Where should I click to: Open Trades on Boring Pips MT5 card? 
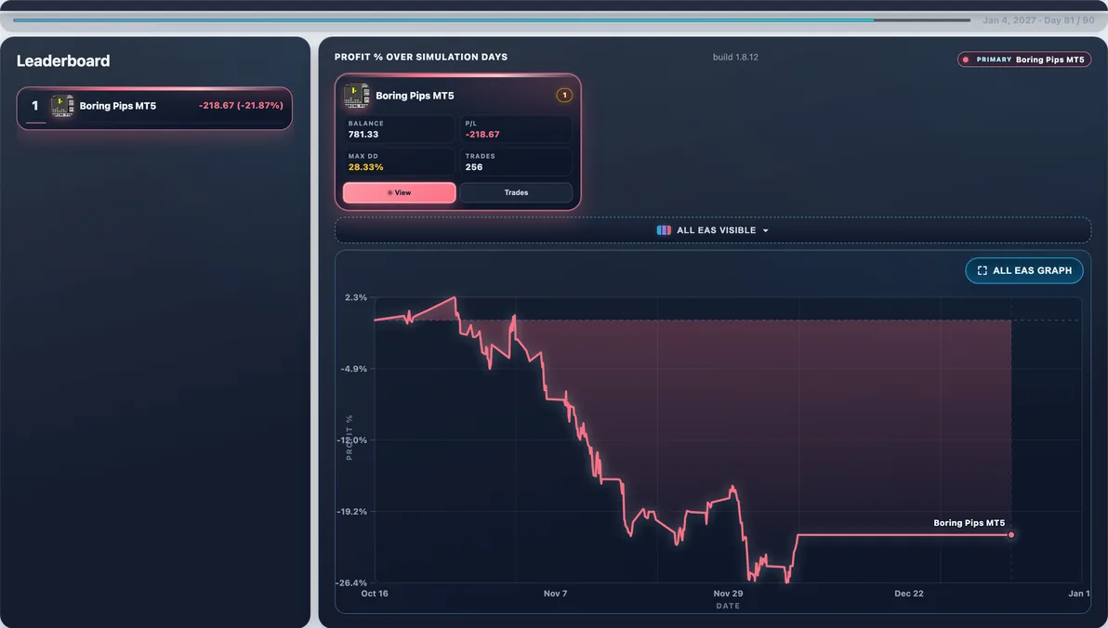point(516,192)
